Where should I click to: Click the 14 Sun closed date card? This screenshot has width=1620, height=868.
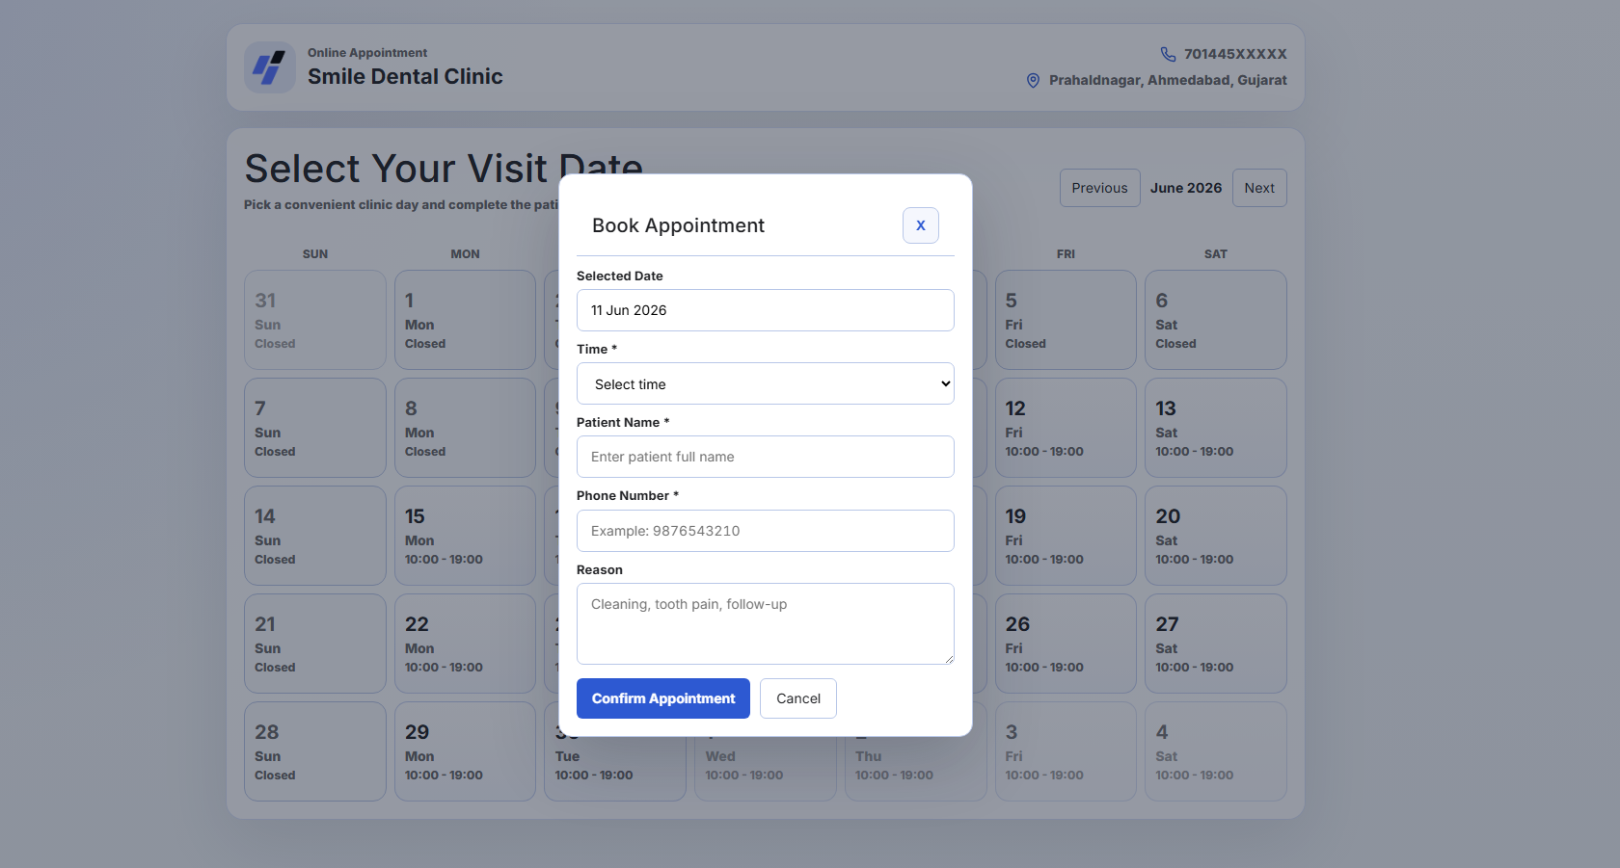pyautogui.click(x=315, y=536)
